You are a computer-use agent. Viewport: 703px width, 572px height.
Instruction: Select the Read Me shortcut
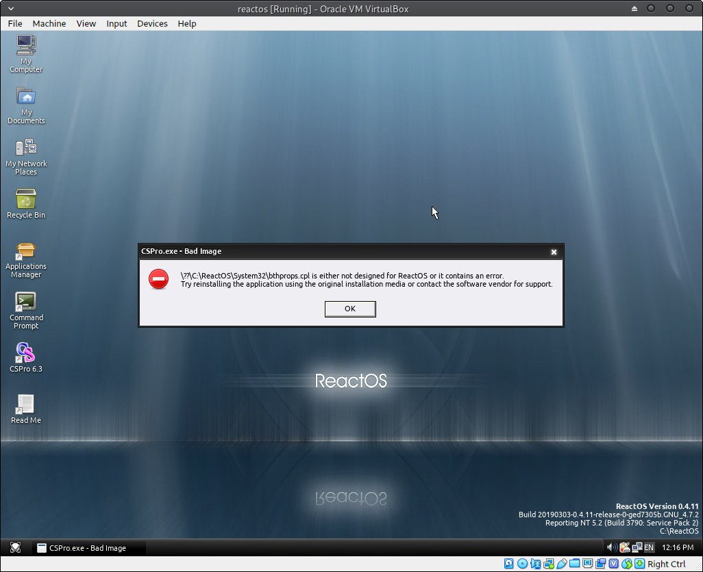26,409
